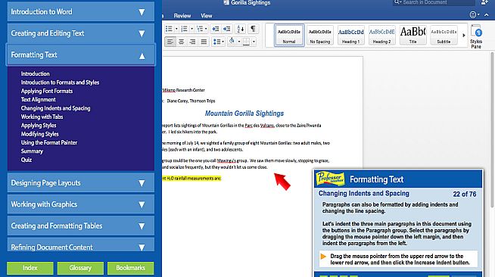Expand the styles gallery arrow
The image size is (495, 277).
point(464,36)
